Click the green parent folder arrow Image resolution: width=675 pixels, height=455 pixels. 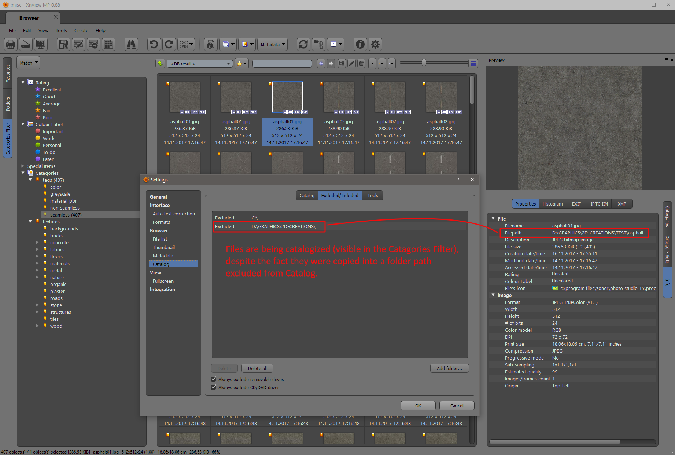(160, 64)
